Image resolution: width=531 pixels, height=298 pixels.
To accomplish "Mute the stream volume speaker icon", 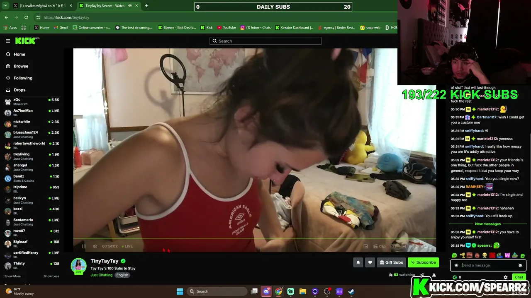I will 95,246.
